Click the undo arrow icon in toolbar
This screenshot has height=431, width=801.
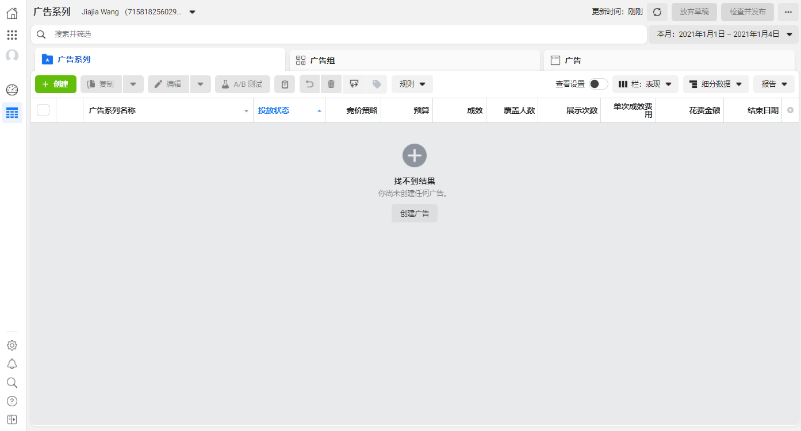[309, 84]
